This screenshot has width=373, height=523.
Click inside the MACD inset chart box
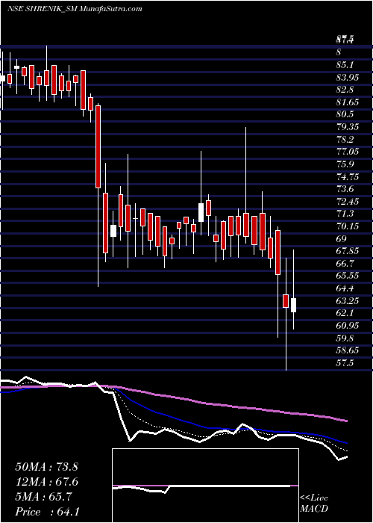pyautogui.click(x=205, y=486)
